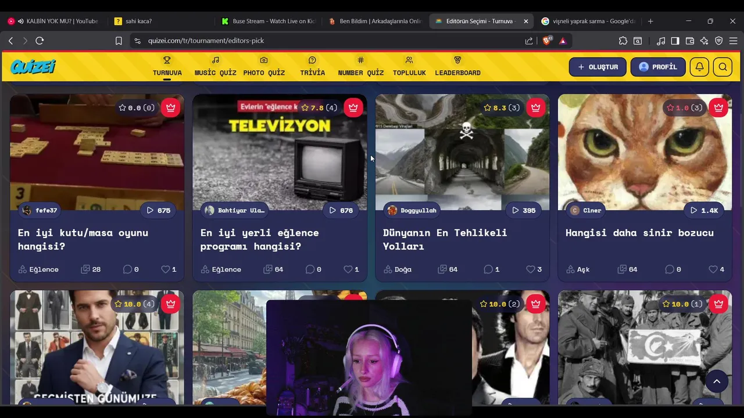Open the Brave Shields lion icon
Screen dimensions: 744x418
tap(546, 41)
